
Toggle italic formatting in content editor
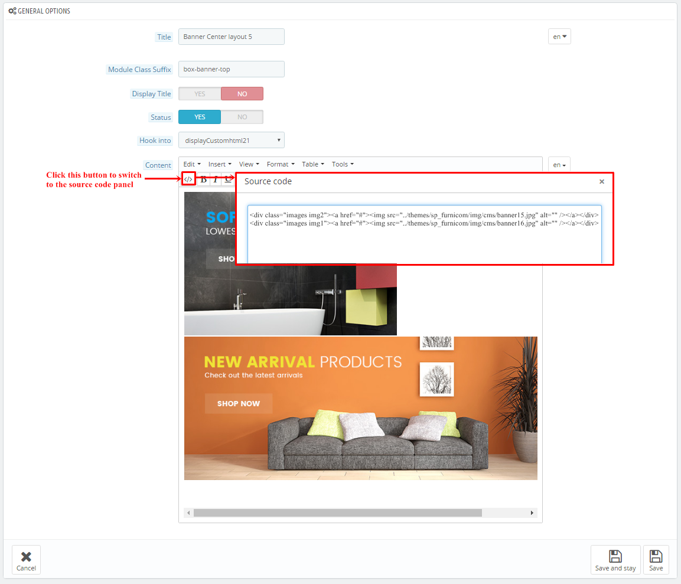pos(216,180)
